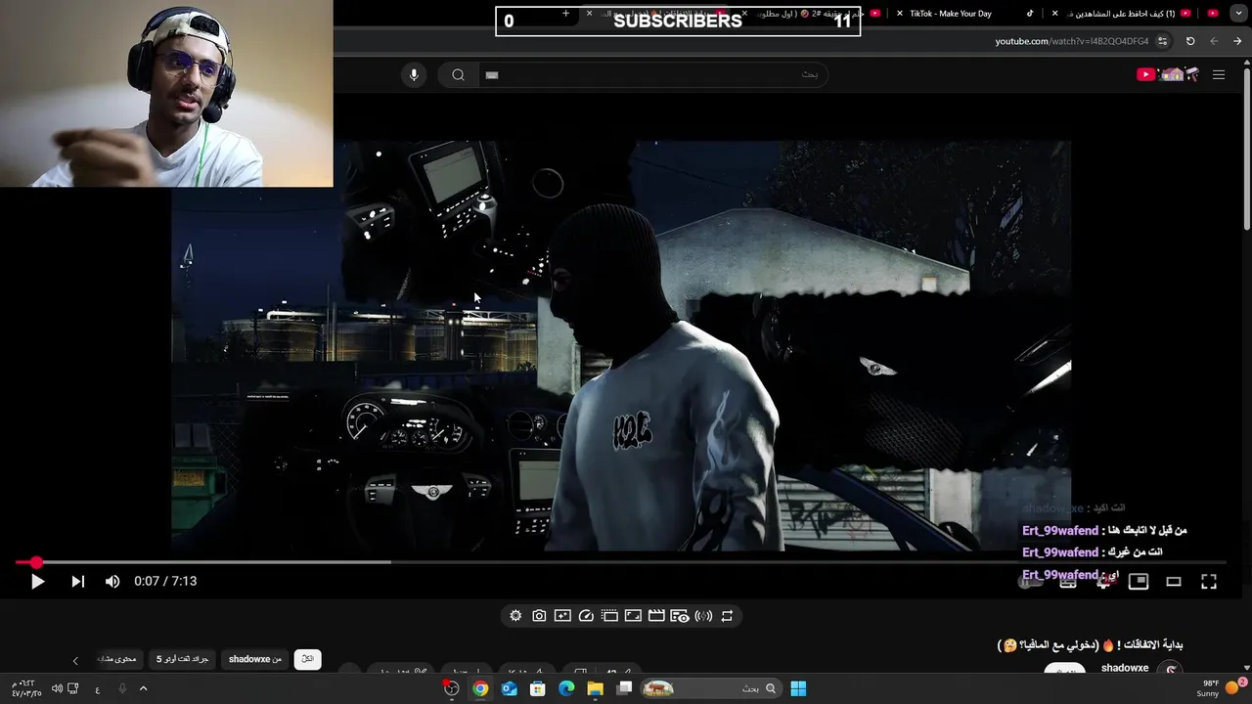Focus the YouTube search box
This screenshot has width=1252, height=704.
[653, 74]
